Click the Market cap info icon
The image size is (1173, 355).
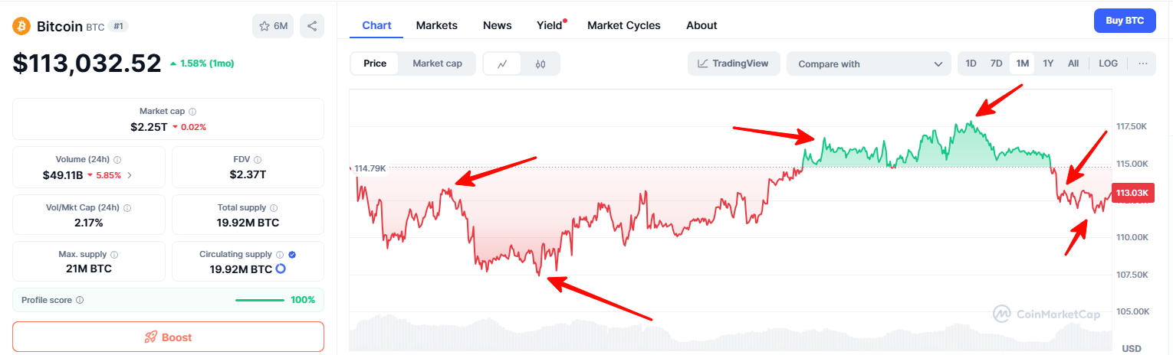pyautogui.click(x=192, y=112)
